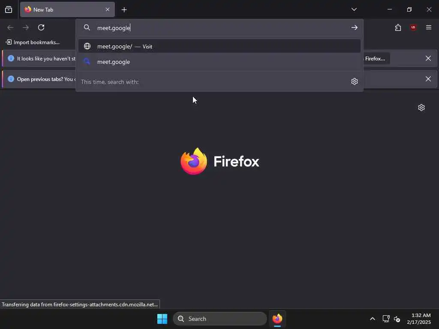Open the new tab personalize gear icon
439x329 pixels.
[x=421, y=108]
